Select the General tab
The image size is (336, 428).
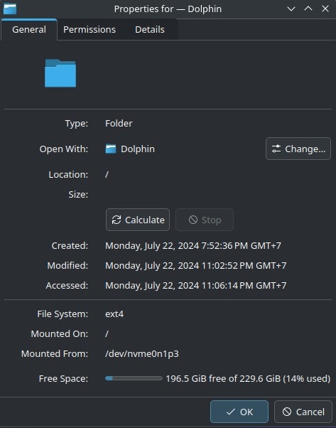click(29, 29)
